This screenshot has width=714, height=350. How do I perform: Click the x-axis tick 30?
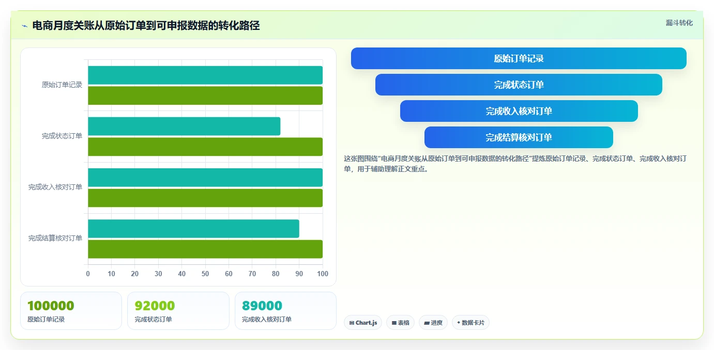[158, 274]
